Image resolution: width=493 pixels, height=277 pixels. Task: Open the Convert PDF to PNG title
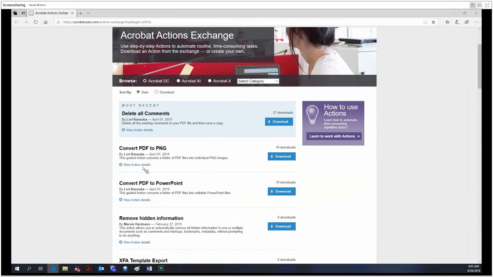point(143,148)
